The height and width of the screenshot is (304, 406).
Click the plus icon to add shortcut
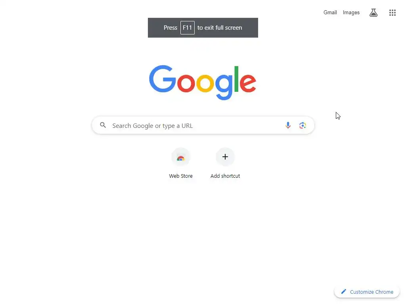(225, 157)
